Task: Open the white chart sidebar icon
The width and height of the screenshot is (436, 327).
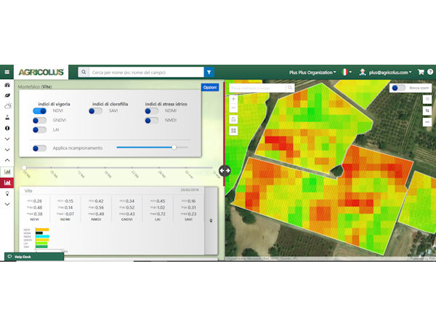Action: [x=7, y=171]
